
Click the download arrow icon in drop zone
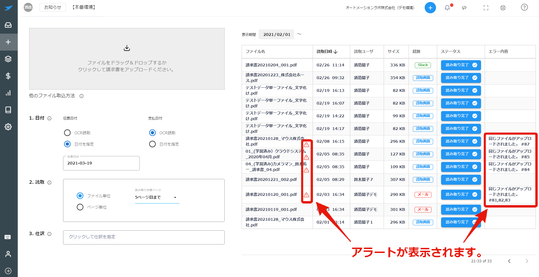[127, 48]
